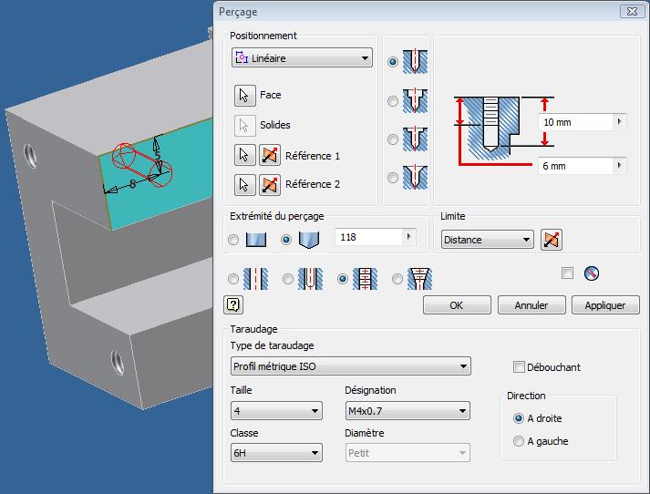
Task: Click the Appliquer button
Action: tap(605, 305)
